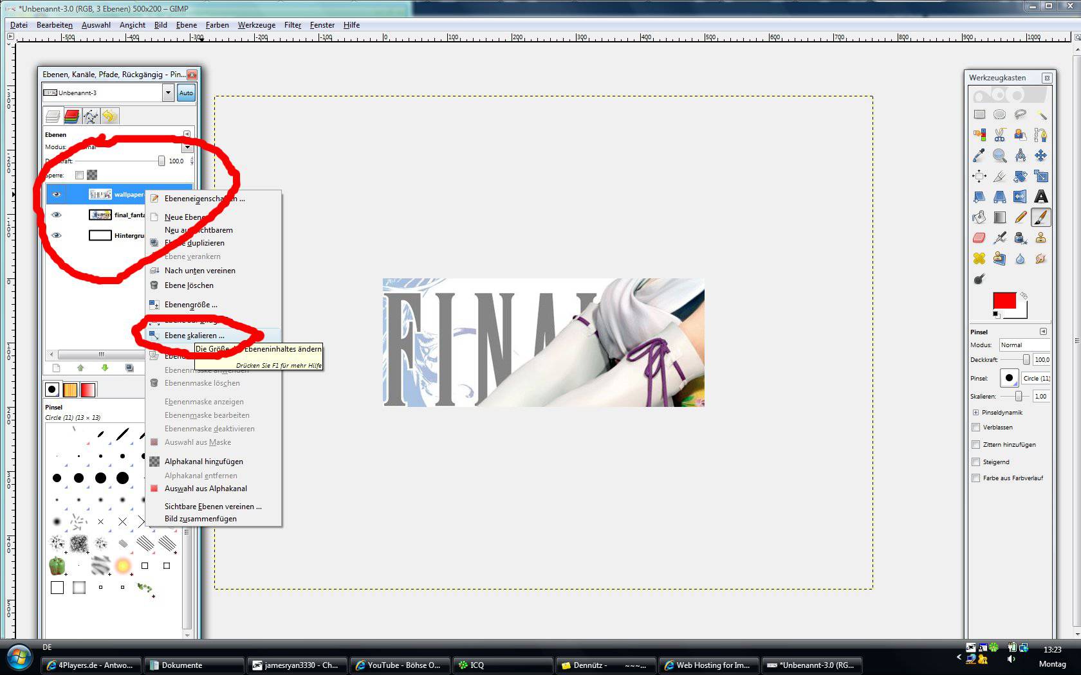Screen dimensions: 1081x675
Task: Select the Crop knife tool
Action: (999, 176)
